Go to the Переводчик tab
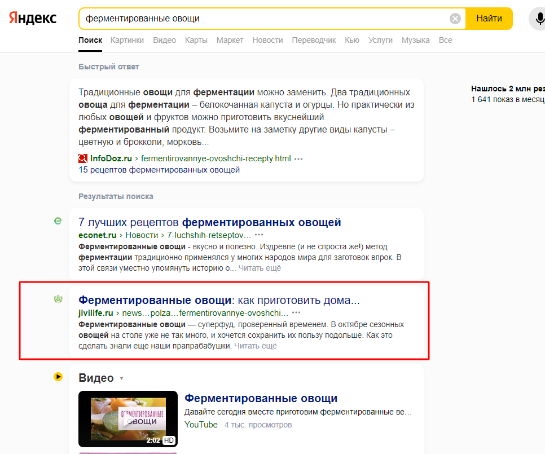The height and width of the screenshot is (454, 545). 314,40
